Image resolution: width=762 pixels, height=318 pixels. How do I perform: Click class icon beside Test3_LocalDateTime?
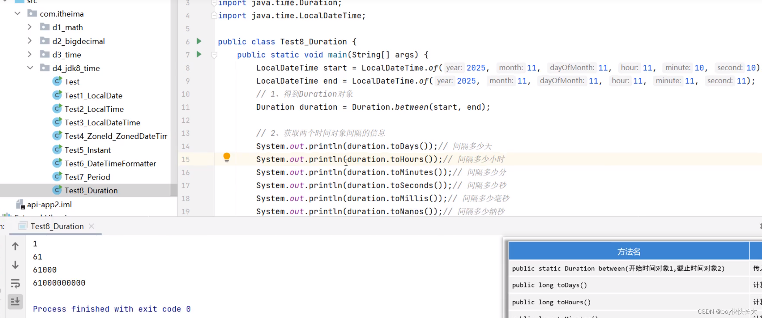57,122
